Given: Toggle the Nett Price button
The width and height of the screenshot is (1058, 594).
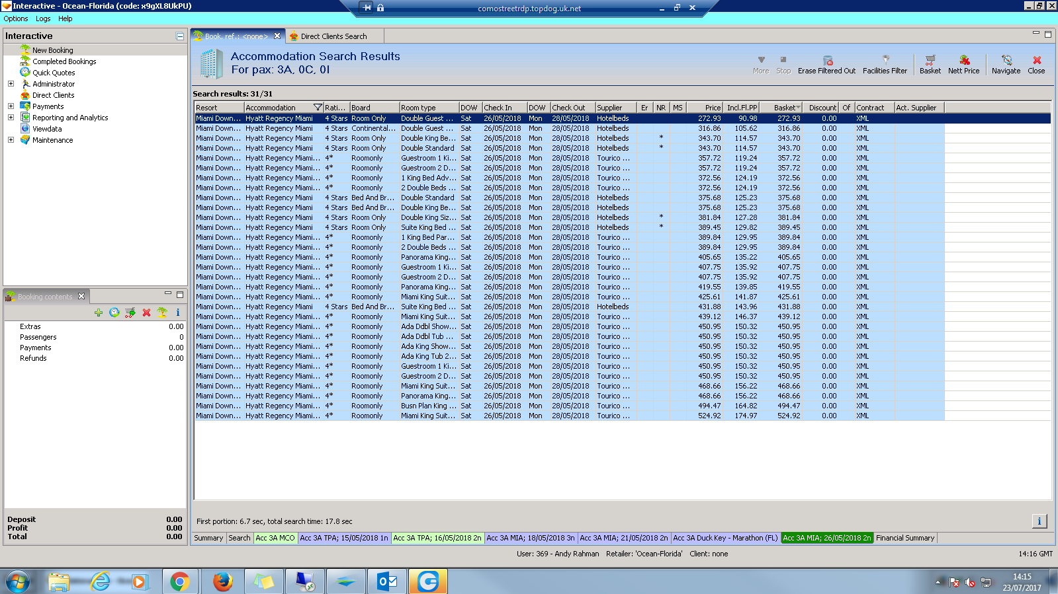Looking at the screenshot, I should (x=963, y=65).
